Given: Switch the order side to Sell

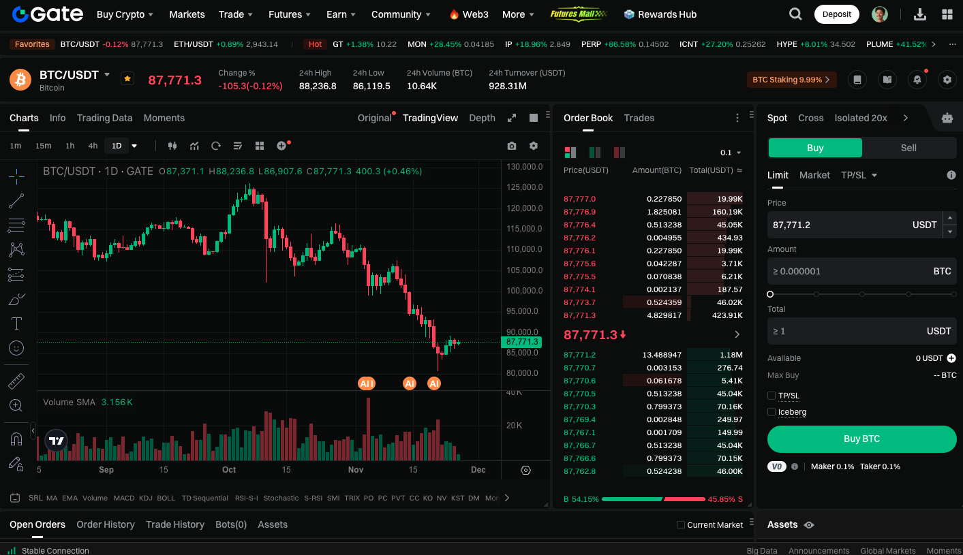Looking at the screenshot, I should click(x=909, y=148).
